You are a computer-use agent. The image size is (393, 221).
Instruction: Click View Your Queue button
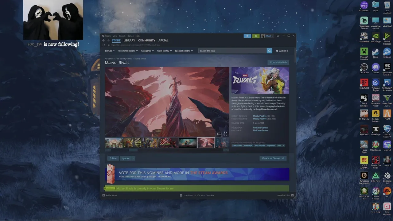273,158
